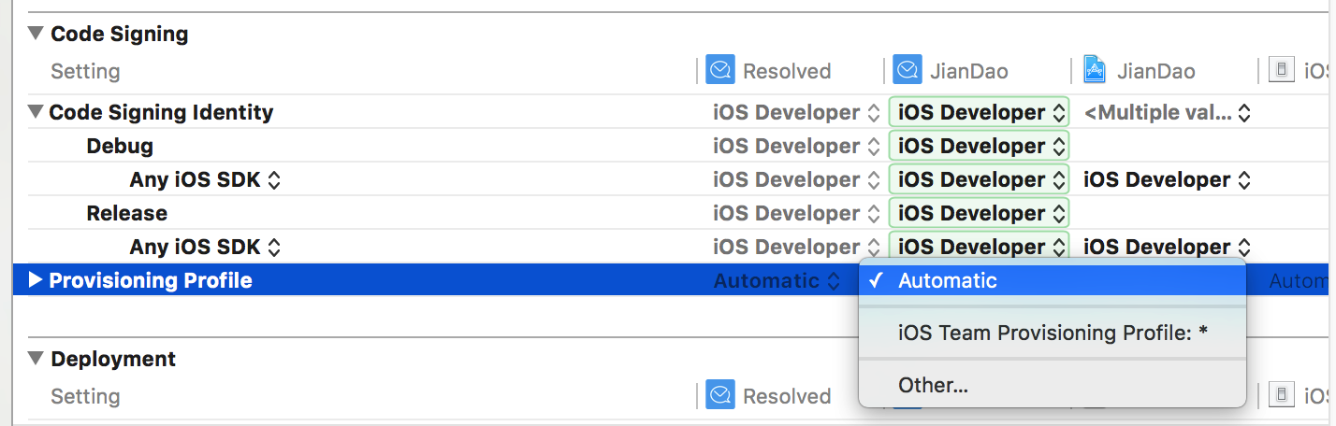Click the iOS default column icon in Code Signing
The image size is (1336, 426).
point(1282,70)
